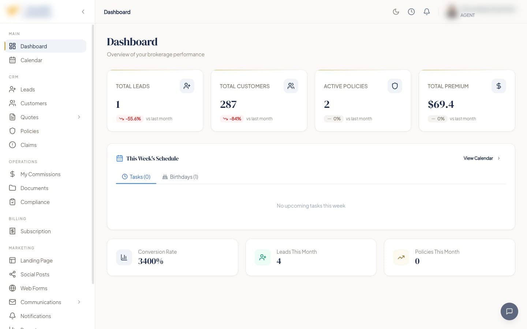Open the chat support bubble
The height and width of the screenshot is (329, 527).
[x=509, y=311]
